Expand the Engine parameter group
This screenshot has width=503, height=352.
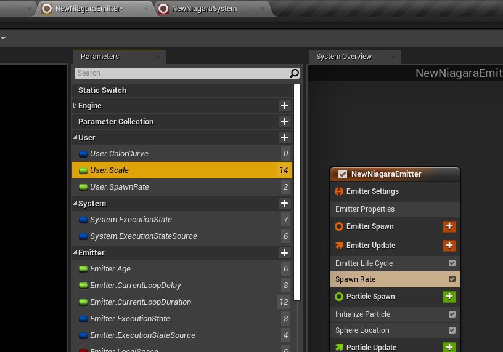pyautogui.click(x=75, y=105)
